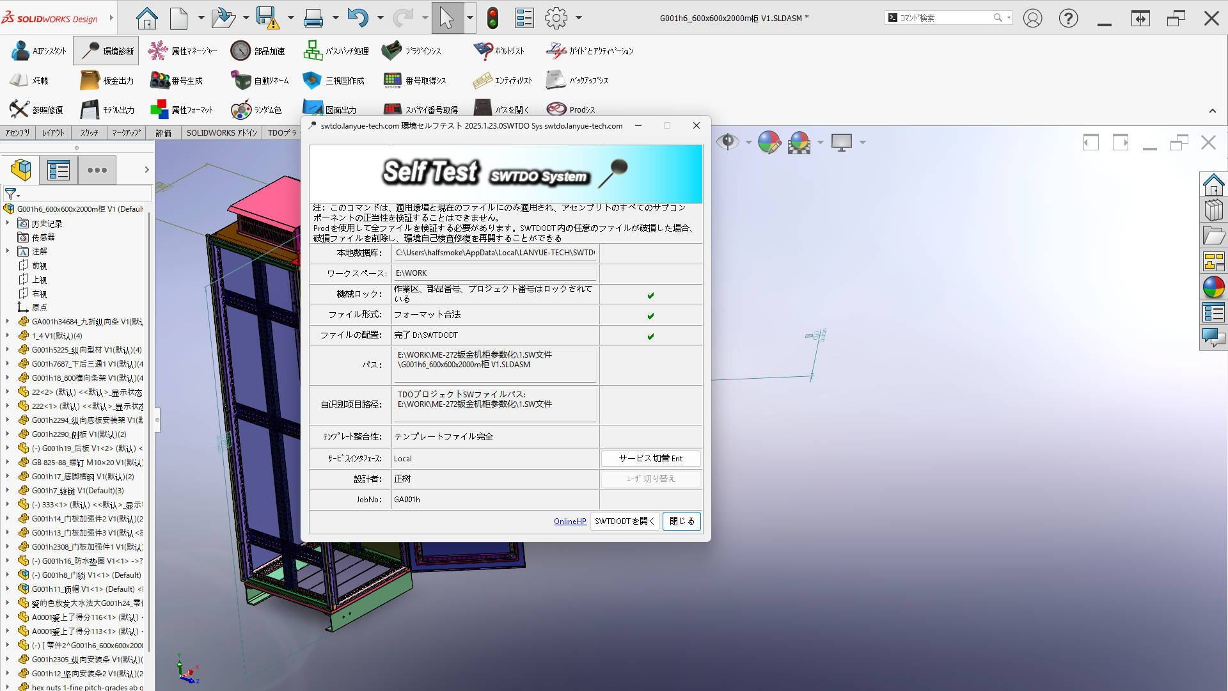Open ボルトリスト tool
The image size is (1228, 691).
pos(483,51)
